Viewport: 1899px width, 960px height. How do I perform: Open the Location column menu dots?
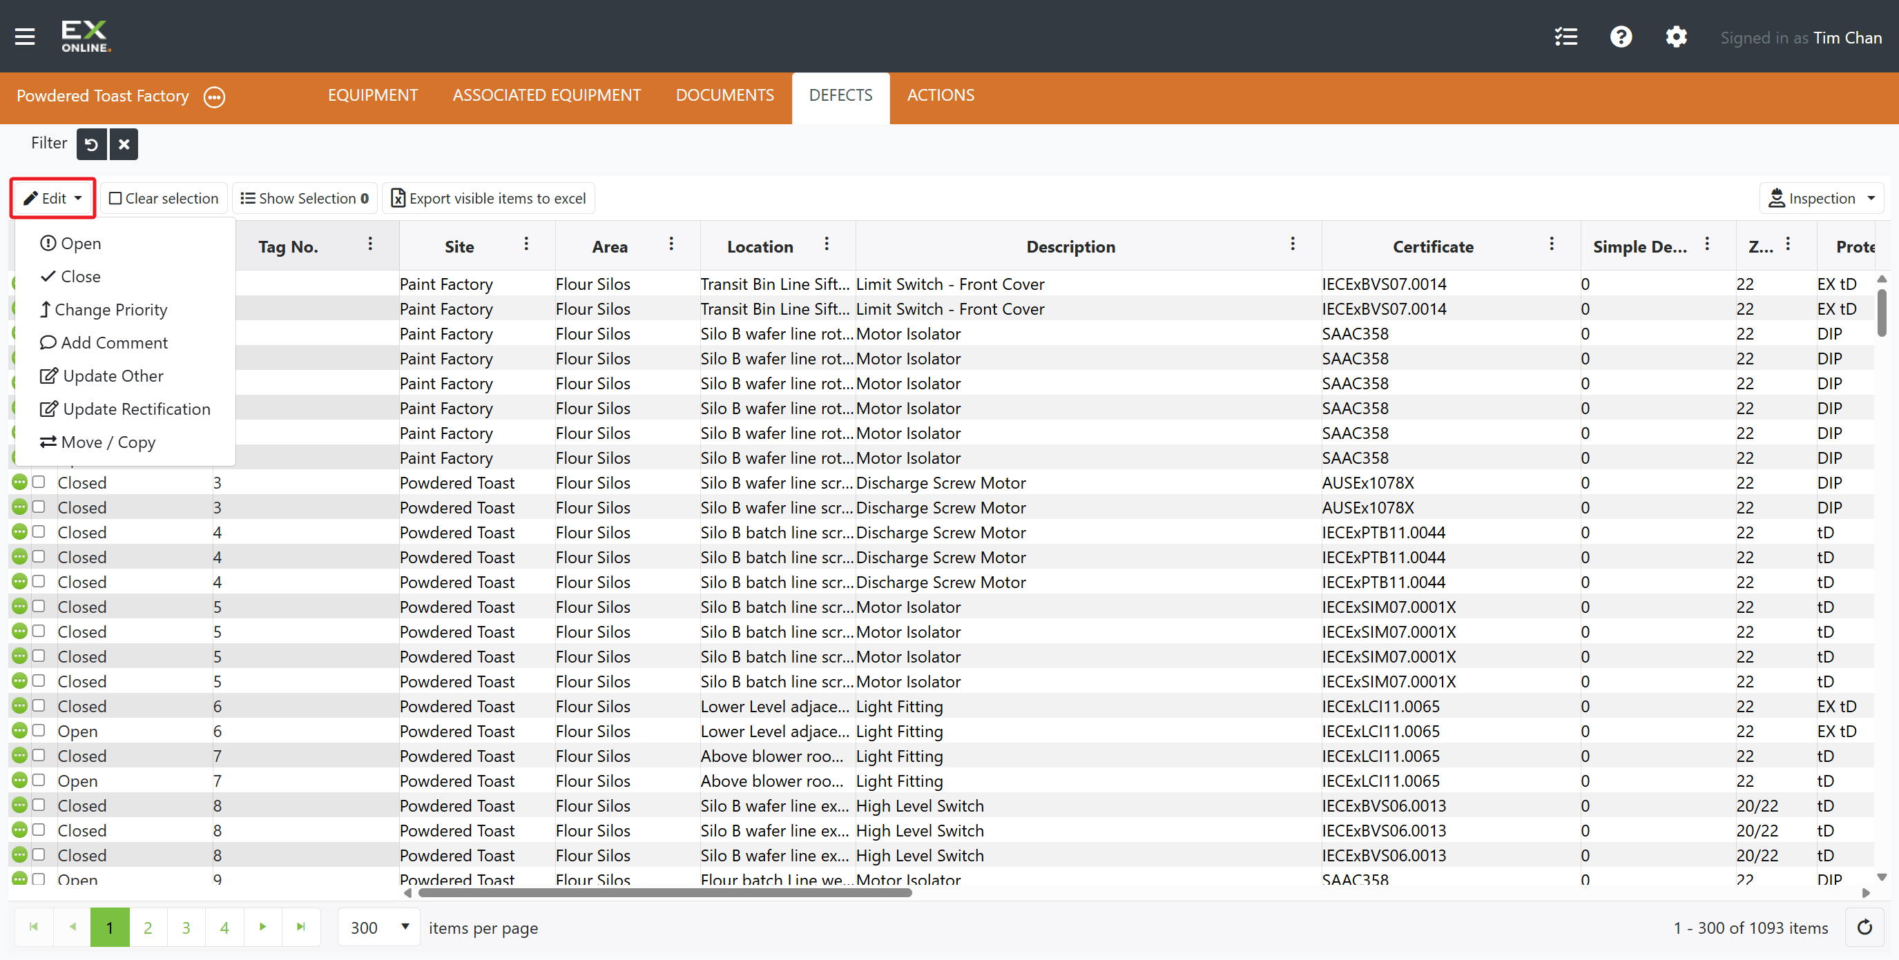pos(827,244)
